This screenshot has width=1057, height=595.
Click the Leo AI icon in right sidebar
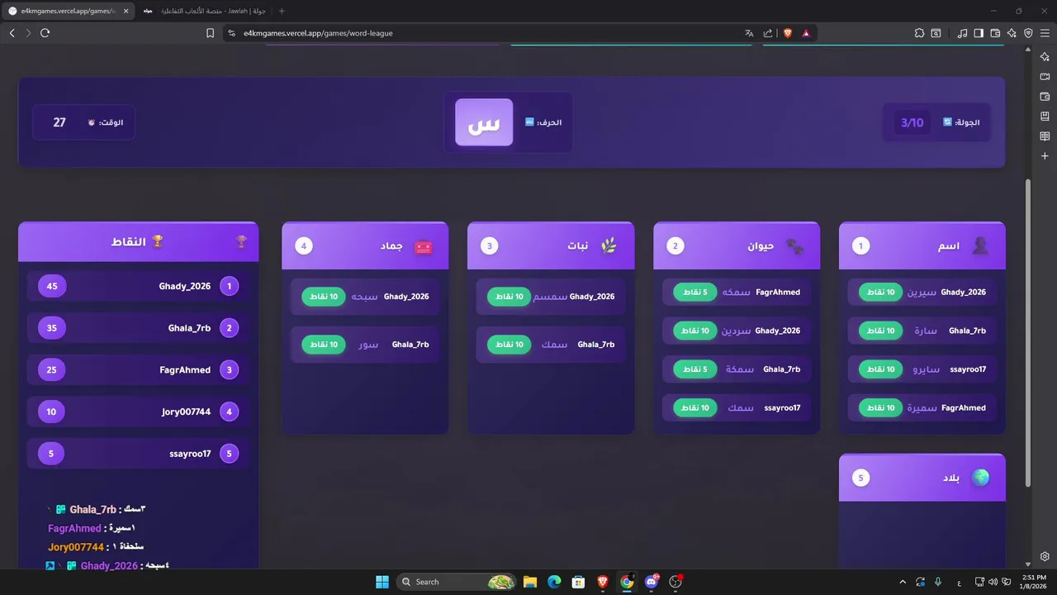pyautogui.click(x=1045, y=56)
